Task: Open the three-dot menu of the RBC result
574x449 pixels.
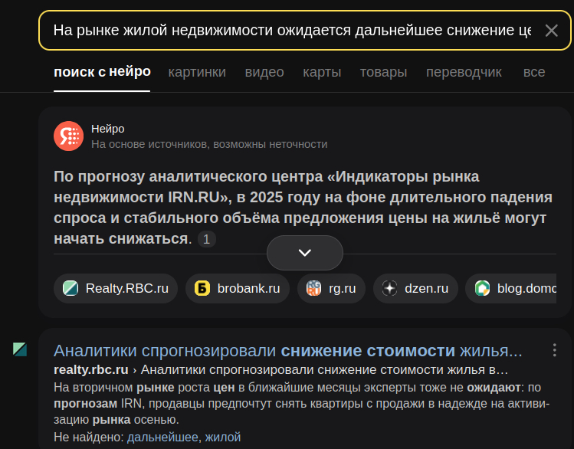Action: (555, 350)
